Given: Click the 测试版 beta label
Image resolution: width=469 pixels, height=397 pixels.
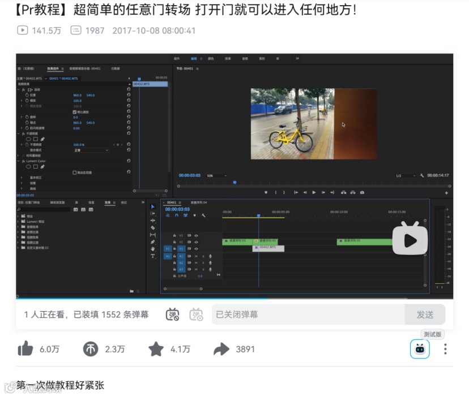Looking at the screenshot, I should [433, 334].
